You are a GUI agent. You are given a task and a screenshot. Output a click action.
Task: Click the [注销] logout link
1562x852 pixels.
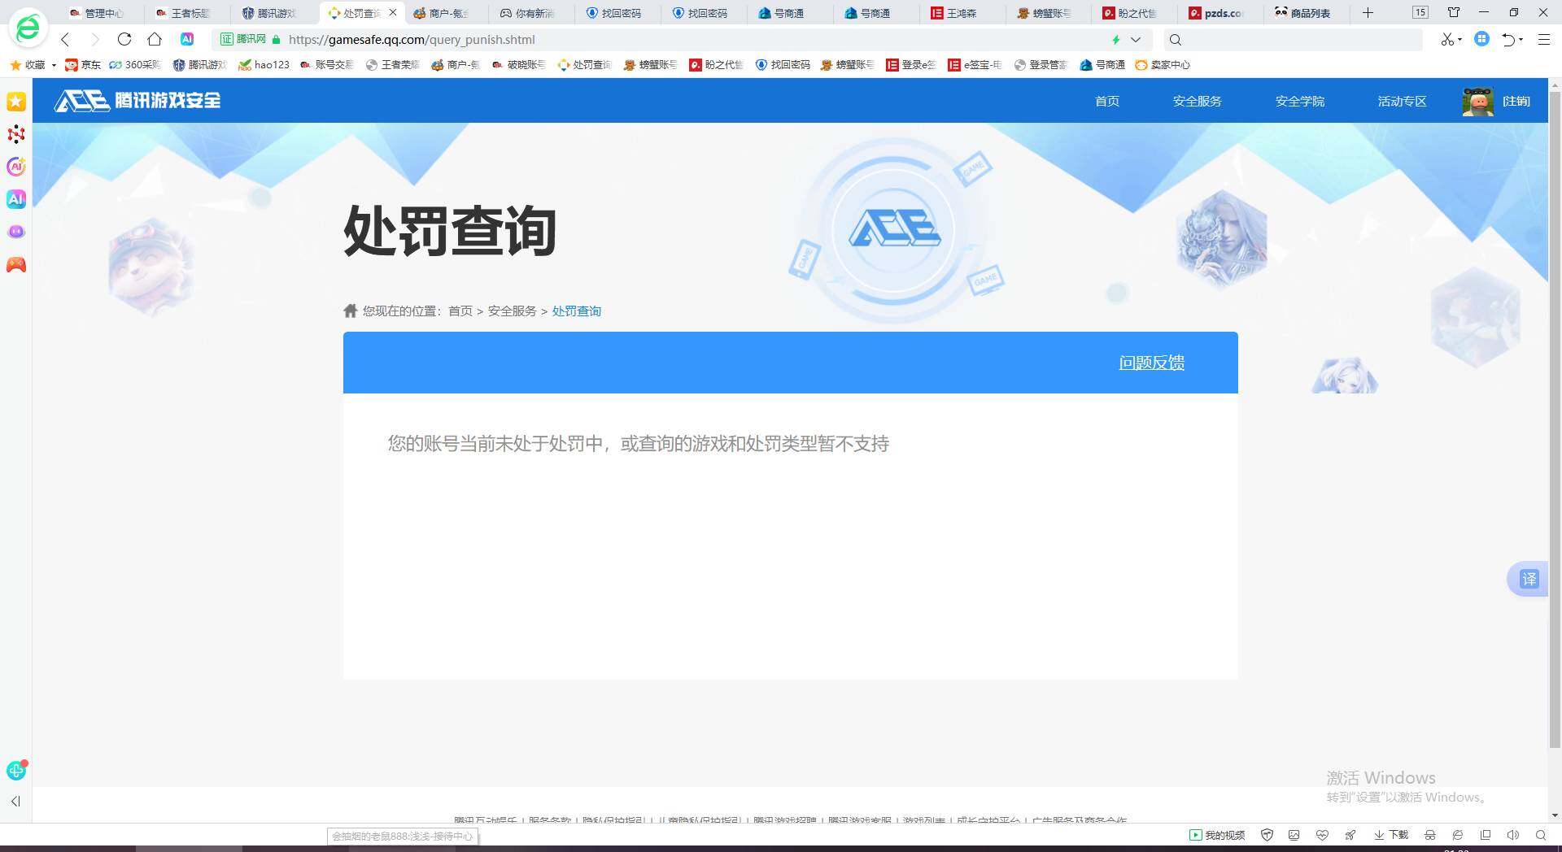1516,101
